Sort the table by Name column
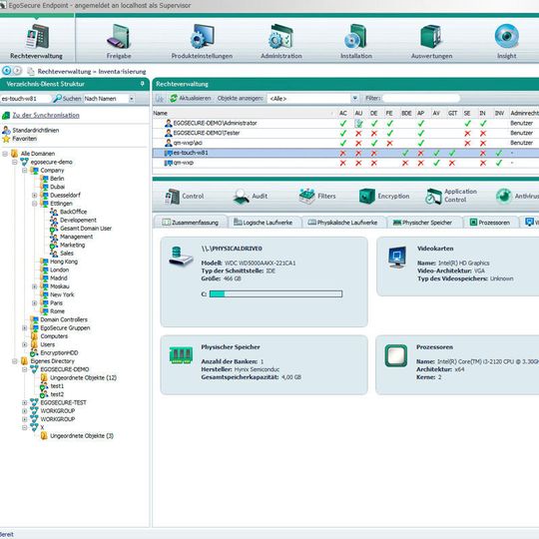The height and width of the screenshot is (539, 539). pos(160,113)
